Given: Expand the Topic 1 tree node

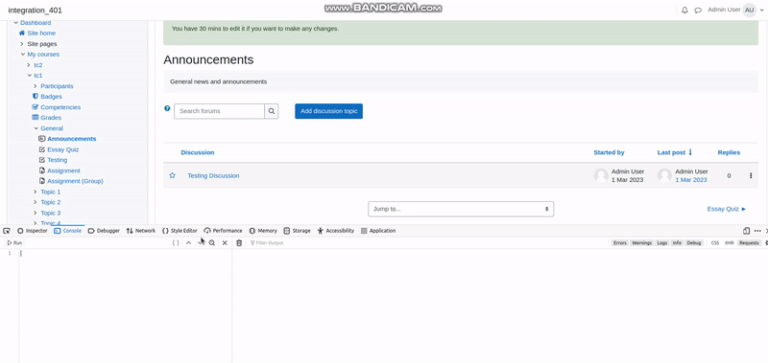Looking at the screenshot, I should click(x=36, y=192).
